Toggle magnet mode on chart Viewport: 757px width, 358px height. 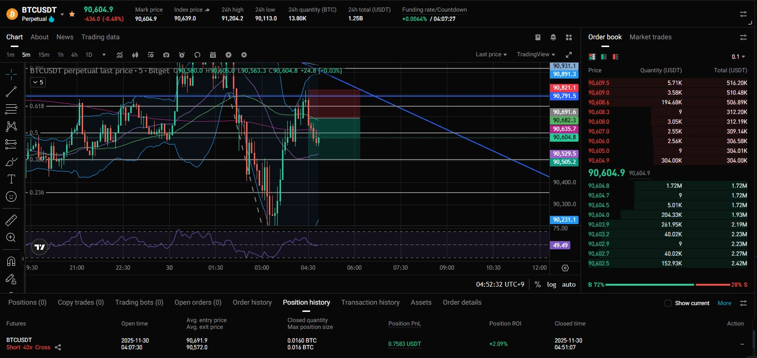click(x=11, y=261)
